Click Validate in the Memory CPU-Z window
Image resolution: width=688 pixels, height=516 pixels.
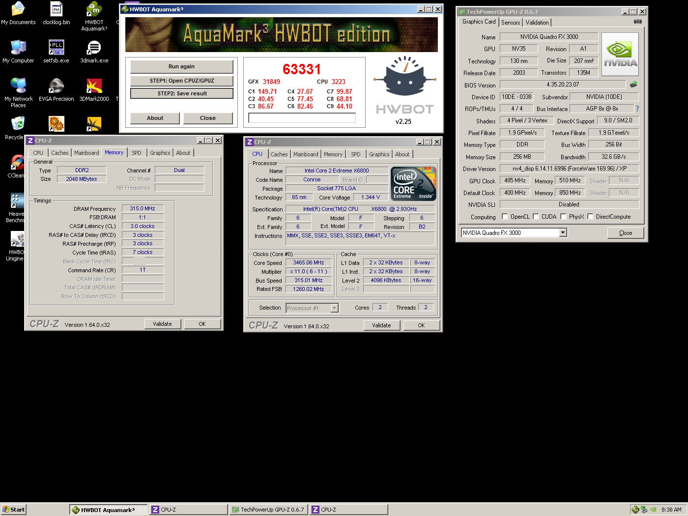pos(163,324)
